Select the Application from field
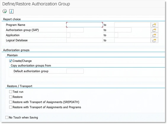167x124 pixels. pos(68,35)
